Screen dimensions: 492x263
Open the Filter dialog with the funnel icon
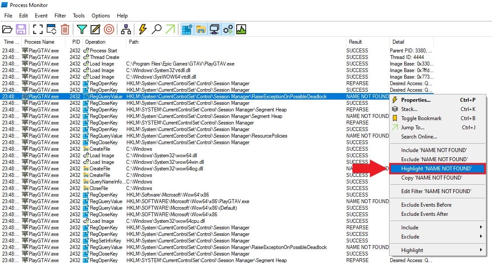click(82, 30)
